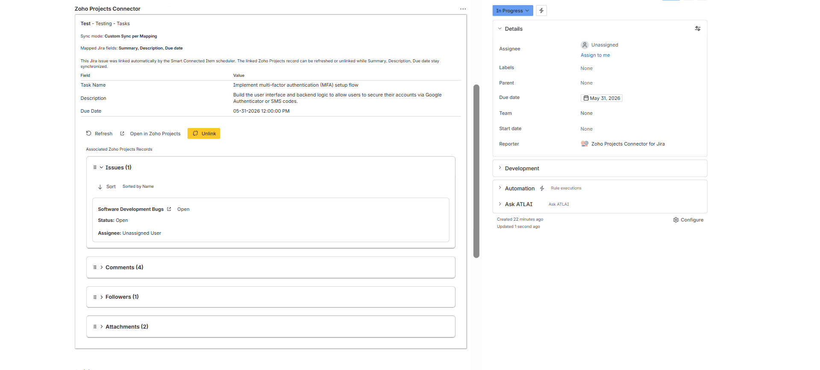The width and height of the screenshot is (820, 370).
Task: Click the calendar icon in the Due date field
Action: click(586, 98)
